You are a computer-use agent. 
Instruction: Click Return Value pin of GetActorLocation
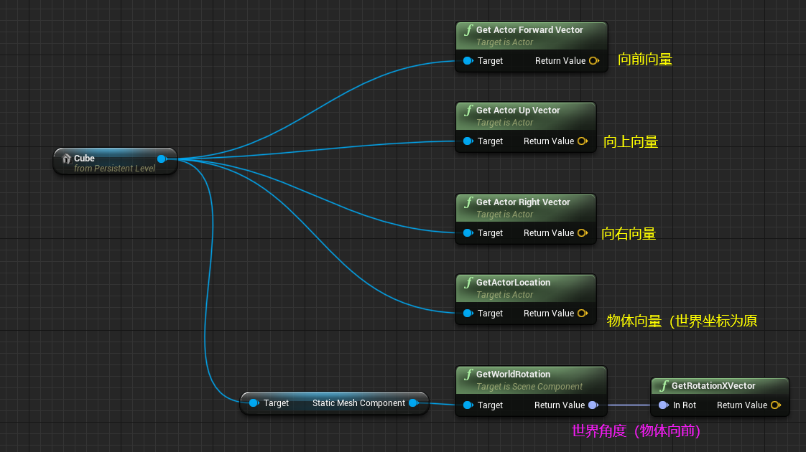coord(583,313)
